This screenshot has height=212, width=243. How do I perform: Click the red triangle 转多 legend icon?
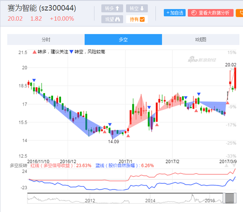[x=34, y=52]
